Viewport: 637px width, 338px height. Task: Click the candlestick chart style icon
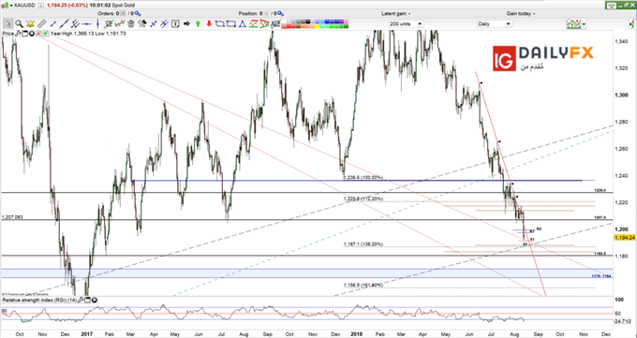[5, 6]
